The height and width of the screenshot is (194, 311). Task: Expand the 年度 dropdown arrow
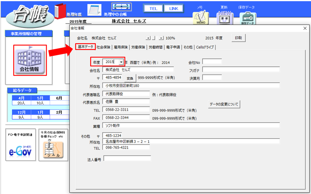121,62
